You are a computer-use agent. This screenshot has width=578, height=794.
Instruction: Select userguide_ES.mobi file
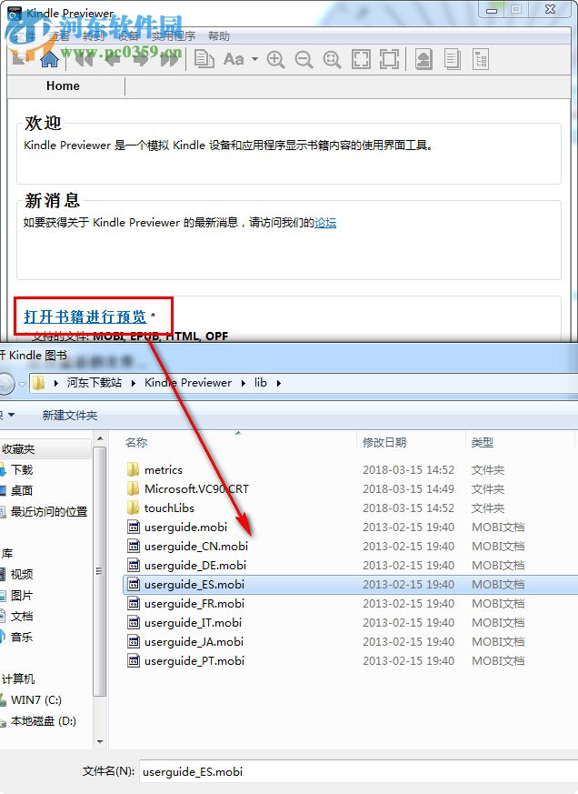click(194, 585)
